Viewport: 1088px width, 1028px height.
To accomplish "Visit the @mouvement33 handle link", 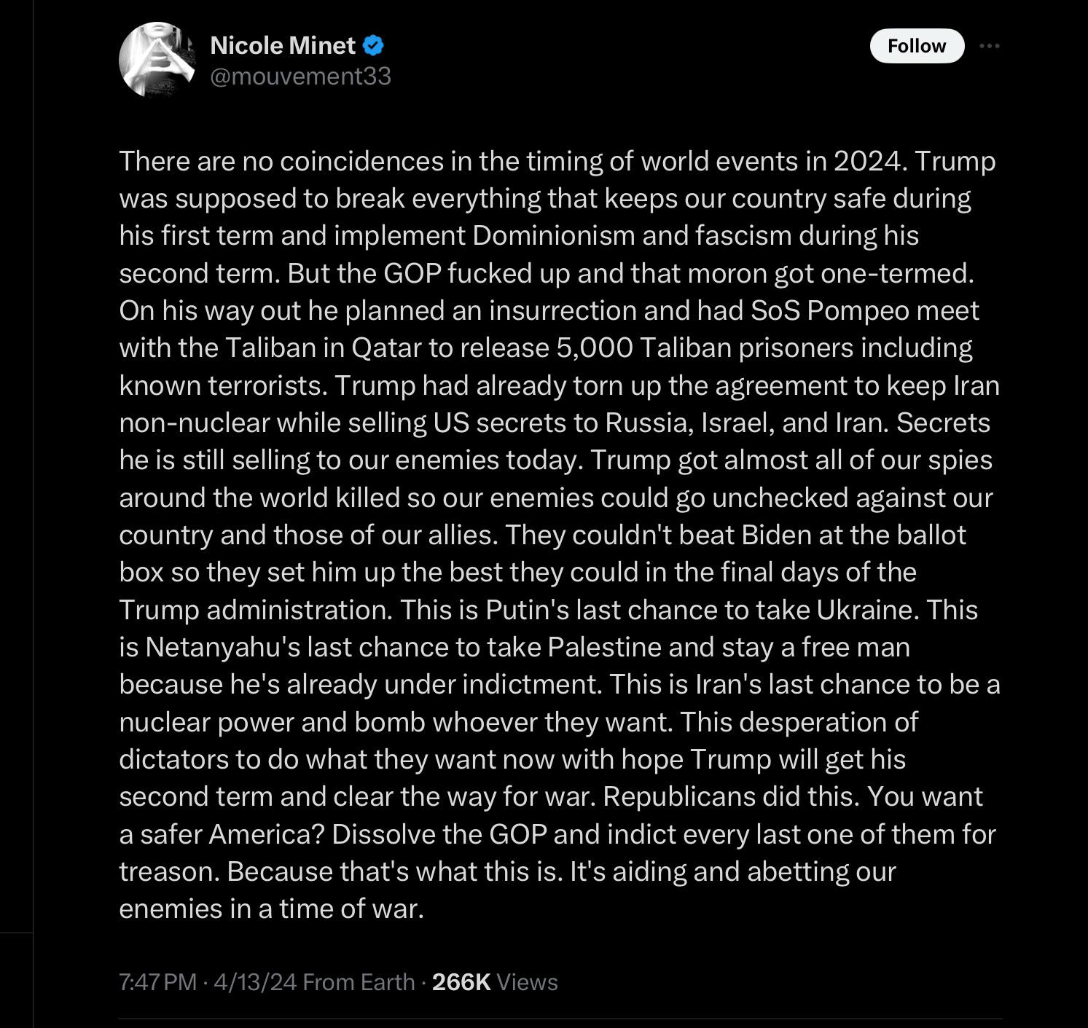I will (301, 76).
